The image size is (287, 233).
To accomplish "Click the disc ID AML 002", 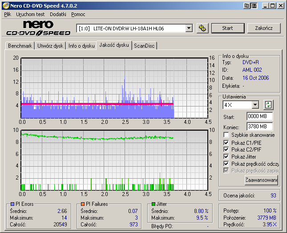I will click(252, 70).
